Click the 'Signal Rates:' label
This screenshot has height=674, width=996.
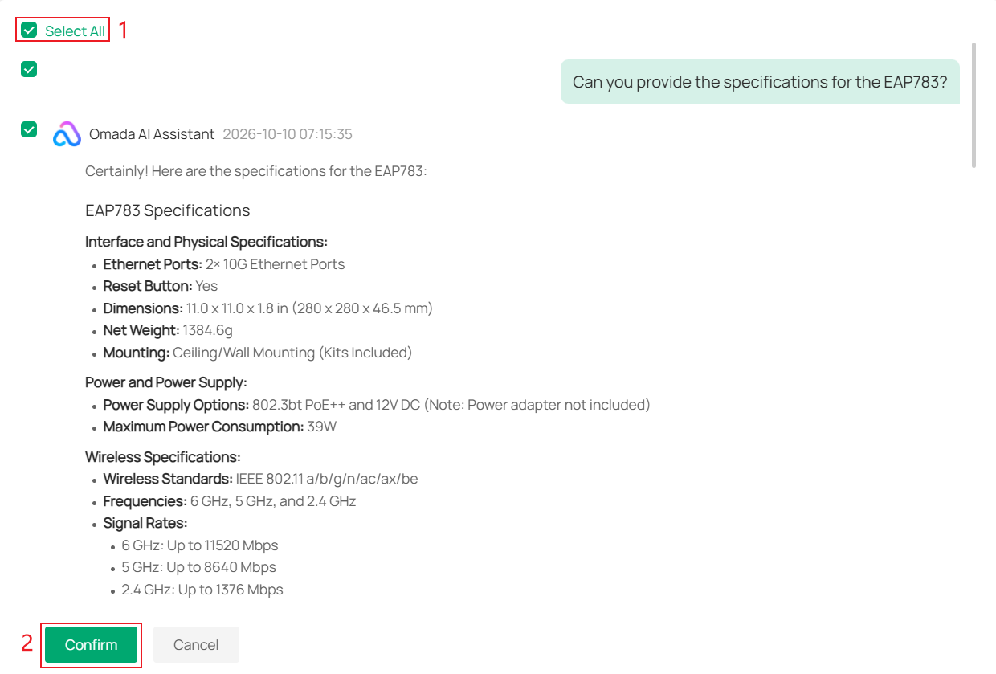(x=145, y=523)
